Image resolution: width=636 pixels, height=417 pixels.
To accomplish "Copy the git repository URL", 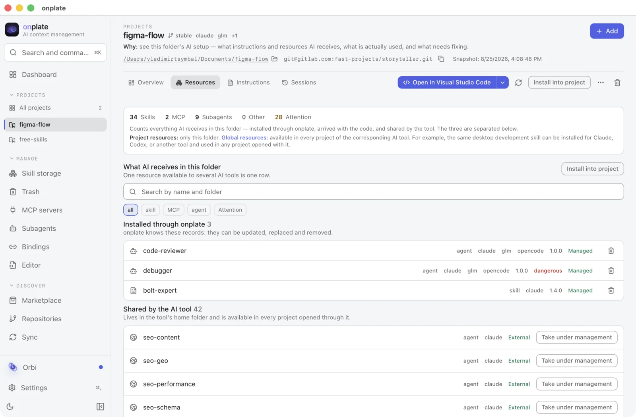I will [441, 59].
